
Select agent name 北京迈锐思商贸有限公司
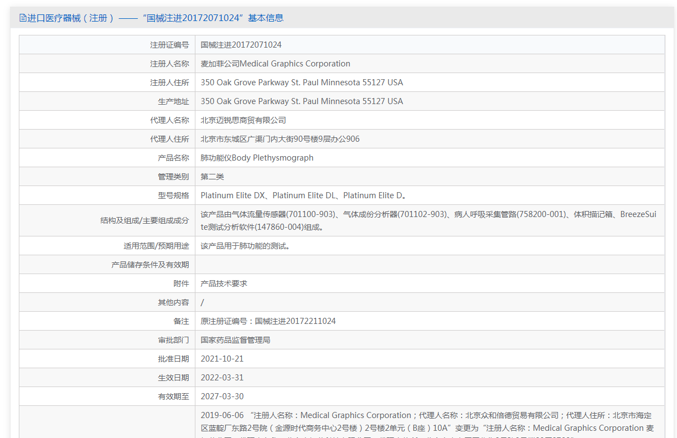coord(243,120)
